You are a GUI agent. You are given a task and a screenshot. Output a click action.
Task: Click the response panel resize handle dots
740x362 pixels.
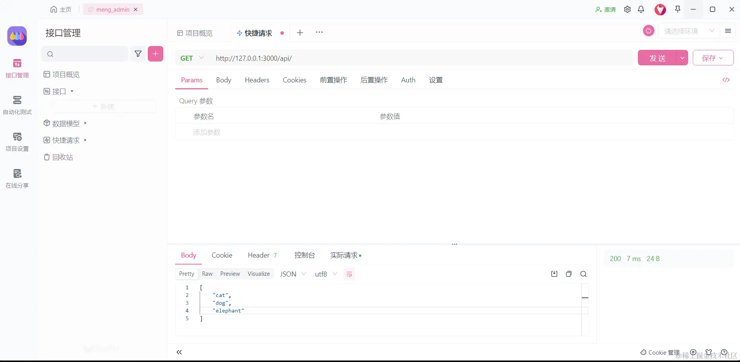(455, 244)
